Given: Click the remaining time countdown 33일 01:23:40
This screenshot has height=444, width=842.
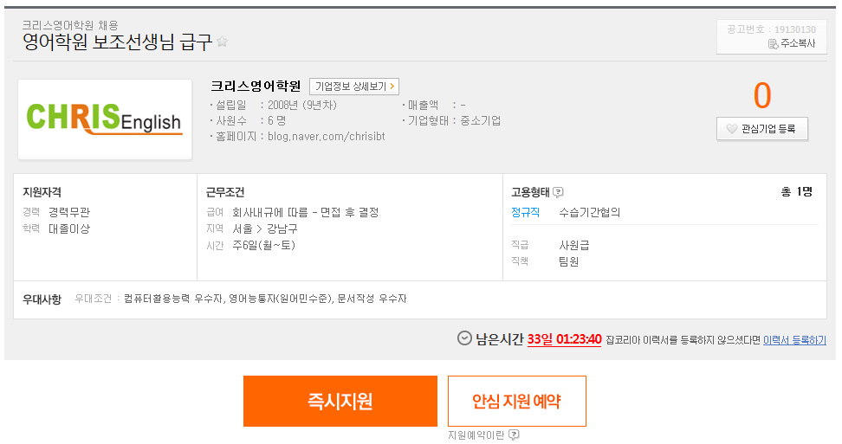Looking at the screenshot, I should point(564,339).
